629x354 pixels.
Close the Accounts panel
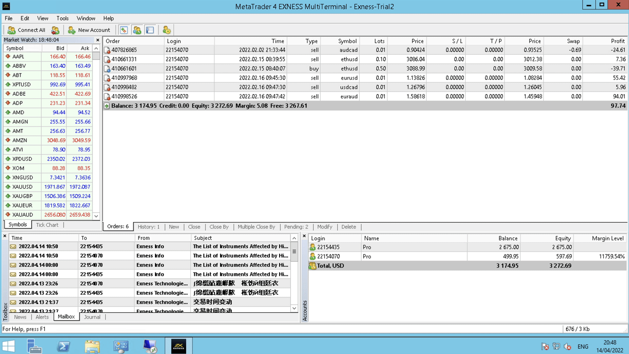coord(304,236)
